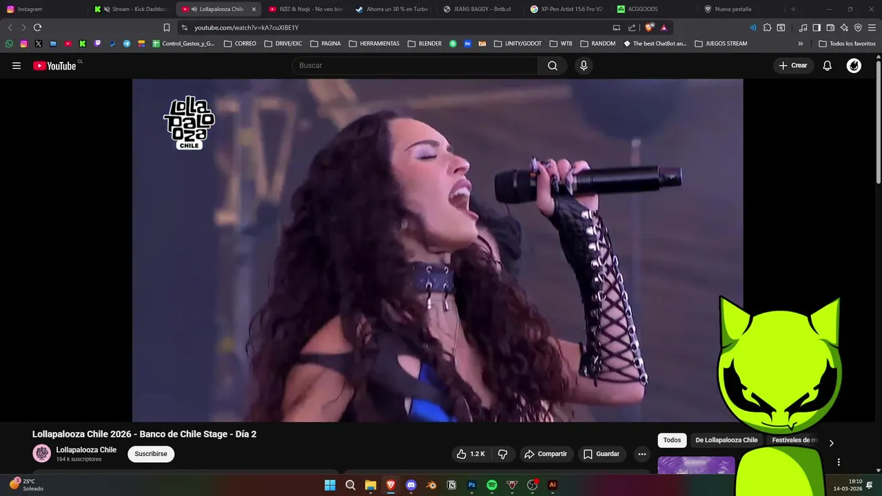Screen dimensions: 882x496
Task: Open the X bookmark icon
Action: pos(38,43)
